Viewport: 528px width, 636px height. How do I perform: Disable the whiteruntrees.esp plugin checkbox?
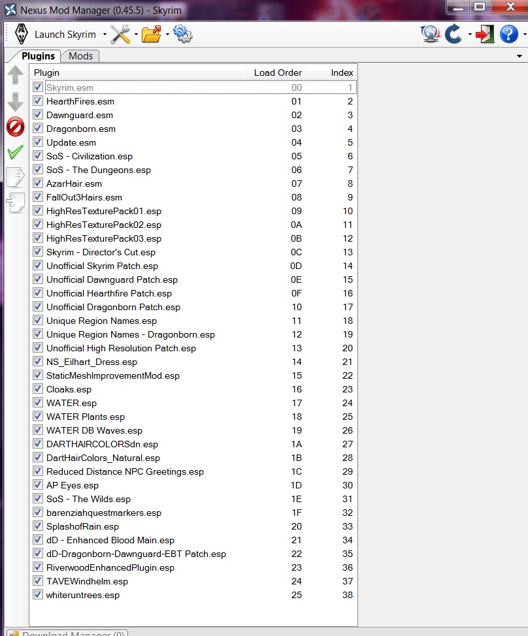tap(38, 595)
